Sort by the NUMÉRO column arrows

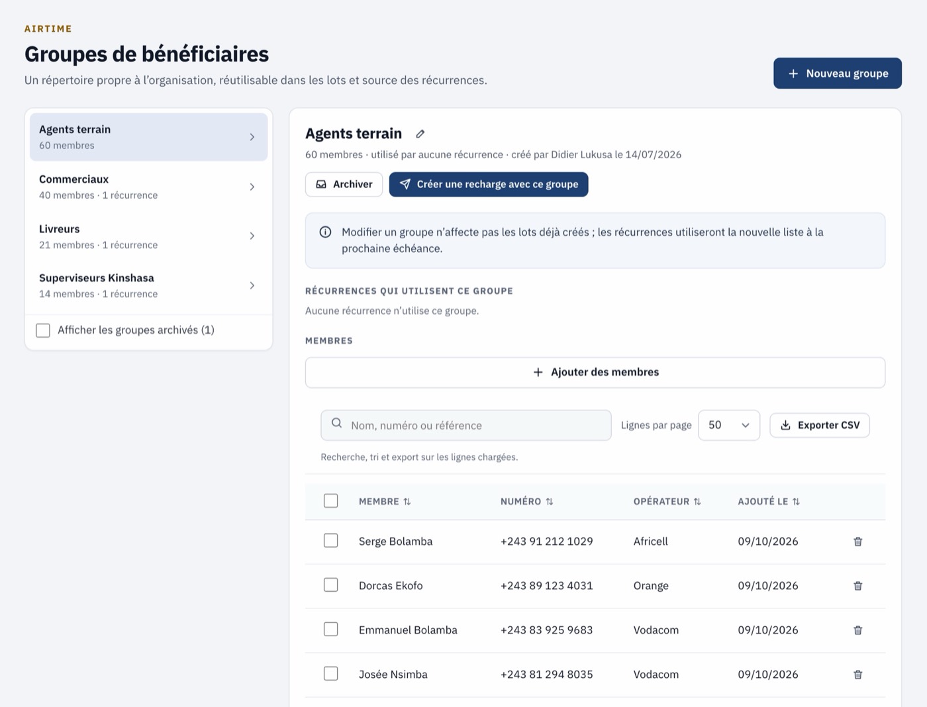[x=549, y=502]
